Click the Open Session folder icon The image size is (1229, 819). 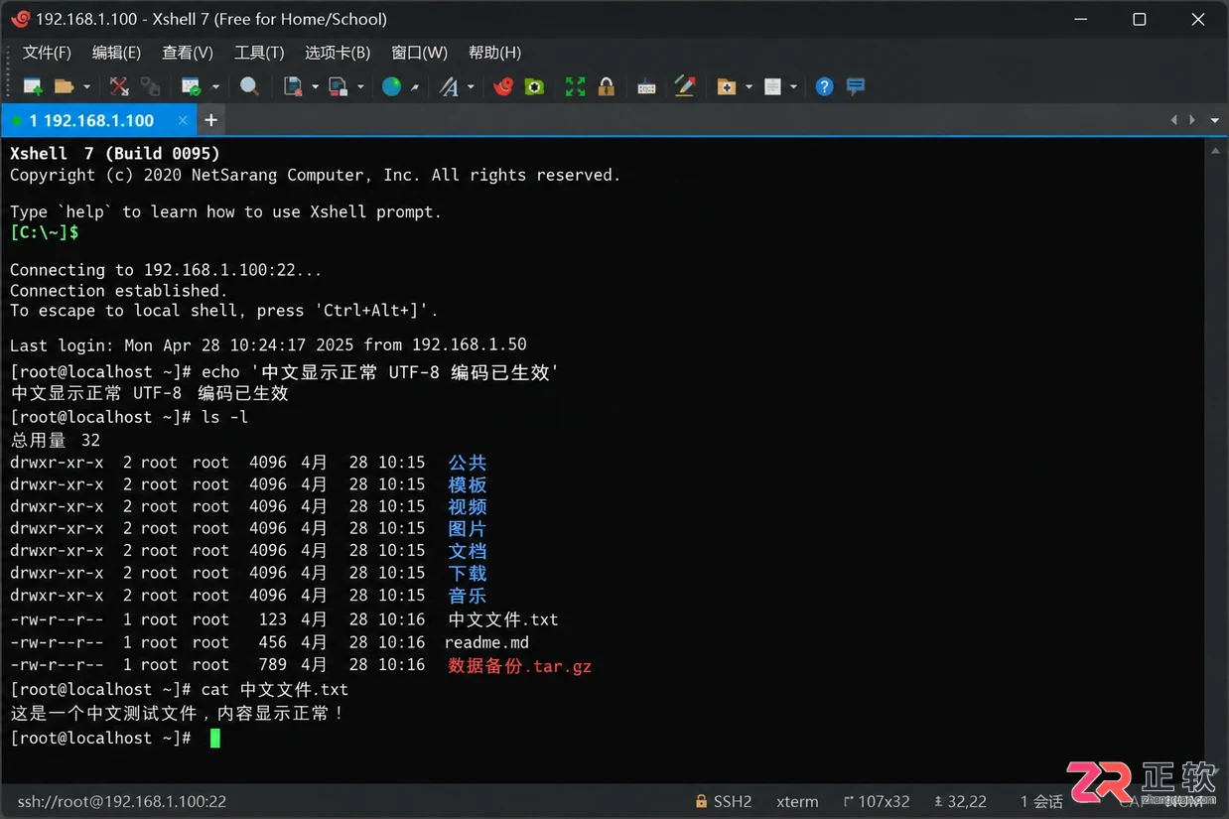point(65,86)
